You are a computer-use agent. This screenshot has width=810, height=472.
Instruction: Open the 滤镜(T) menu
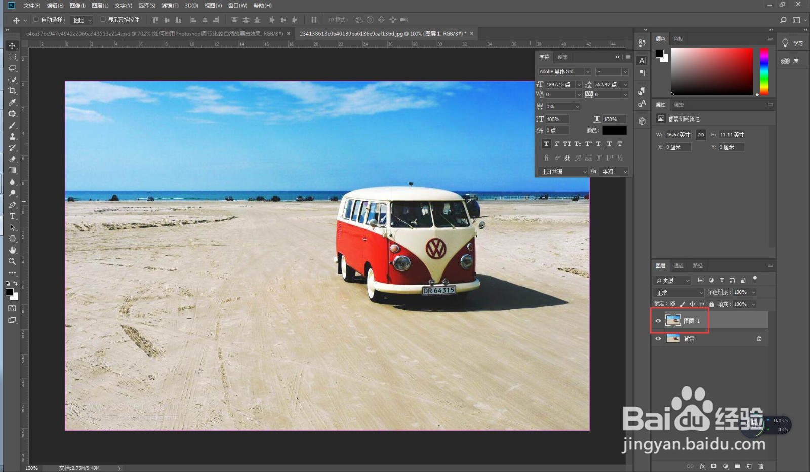click(x=170, y=6)
